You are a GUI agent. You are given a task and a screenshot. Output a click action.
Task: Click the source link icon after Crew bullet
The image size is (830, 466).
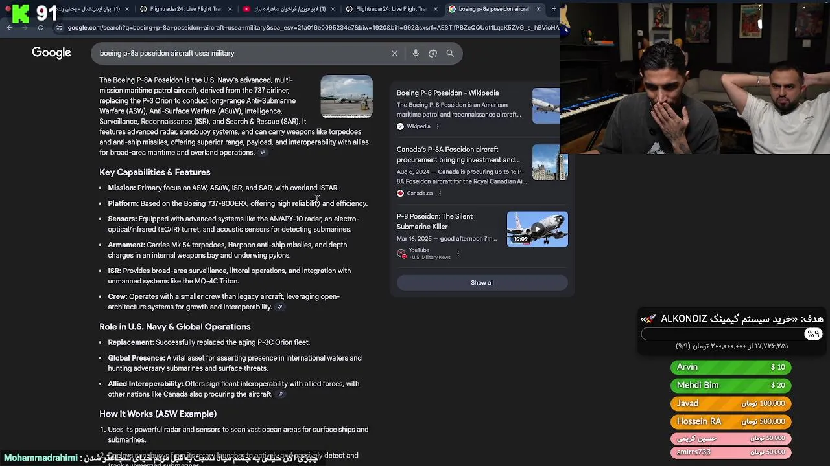tap(280, 307)
